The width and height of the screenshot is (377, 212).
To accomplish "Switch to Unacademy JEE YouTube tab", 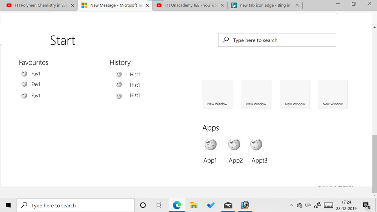I will tap(190, 5).
